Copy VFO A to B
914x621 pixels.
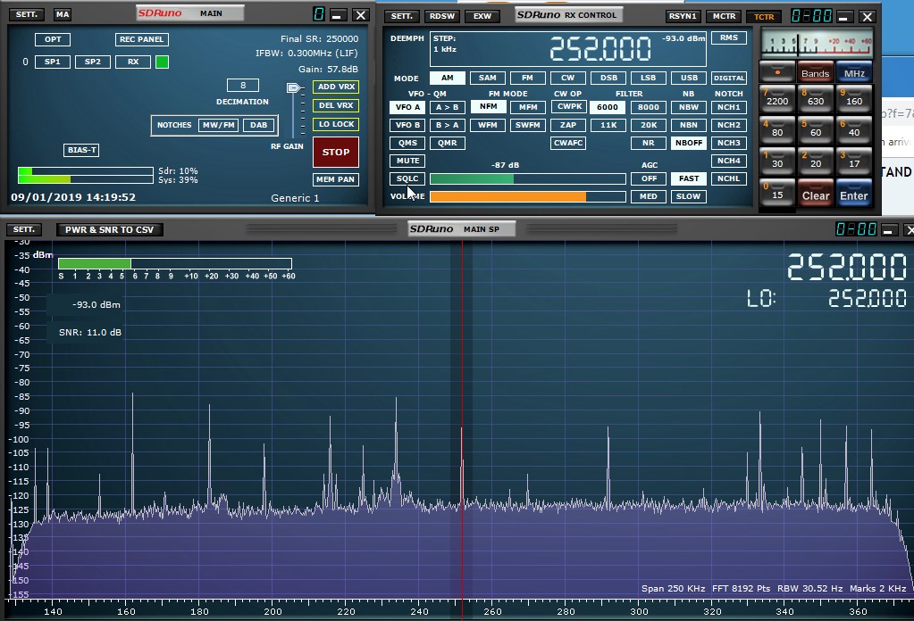coord(447,107)
